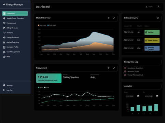165x123 pixels.
Task: Click the Settings gear icon in sidebar
Action: pyautogui.click(x=4, y=85)
